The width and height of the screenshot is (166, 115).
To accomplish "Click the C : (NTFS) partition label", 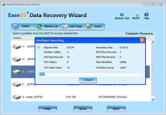I will point(29,47).
